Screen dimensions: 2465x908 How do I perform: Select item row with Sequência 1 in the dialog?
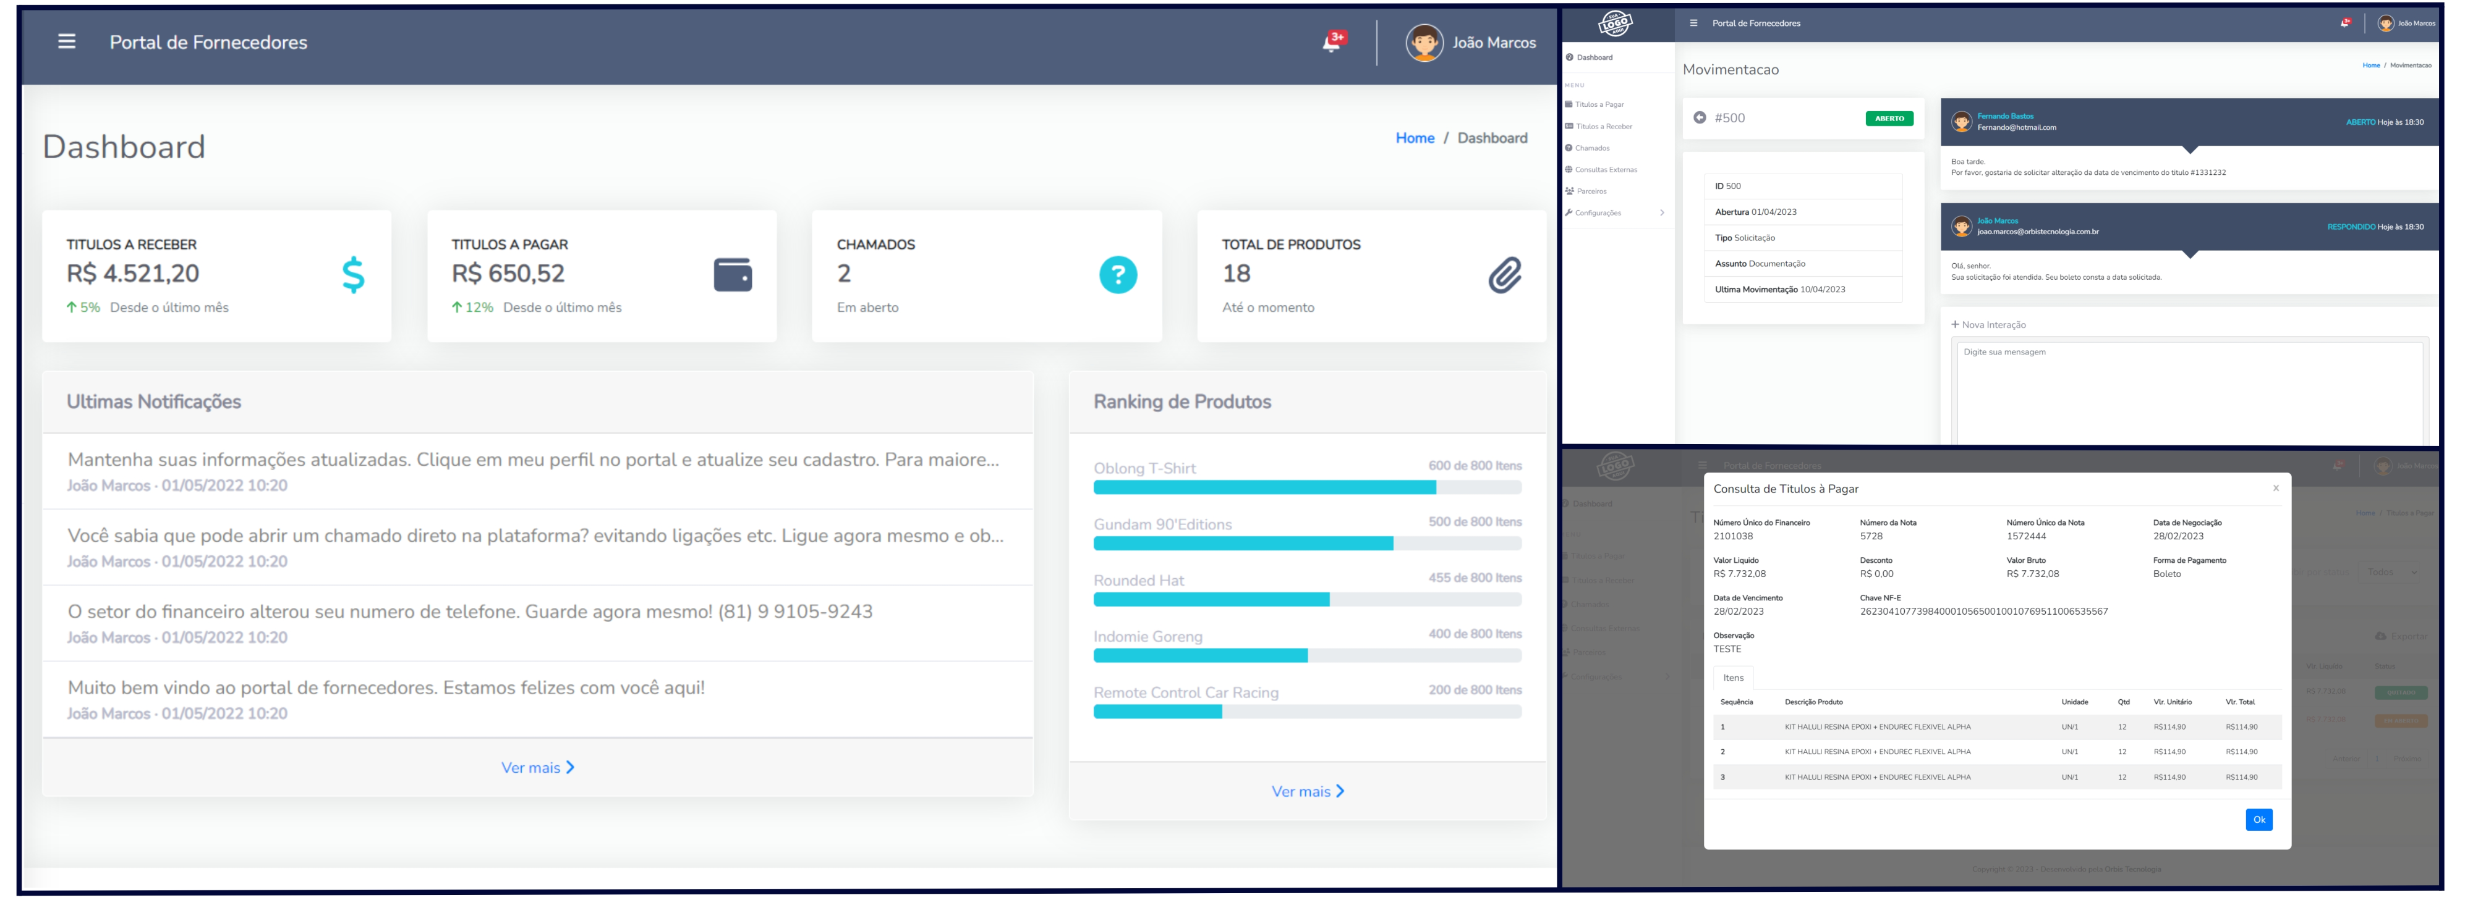[1997, 726]
